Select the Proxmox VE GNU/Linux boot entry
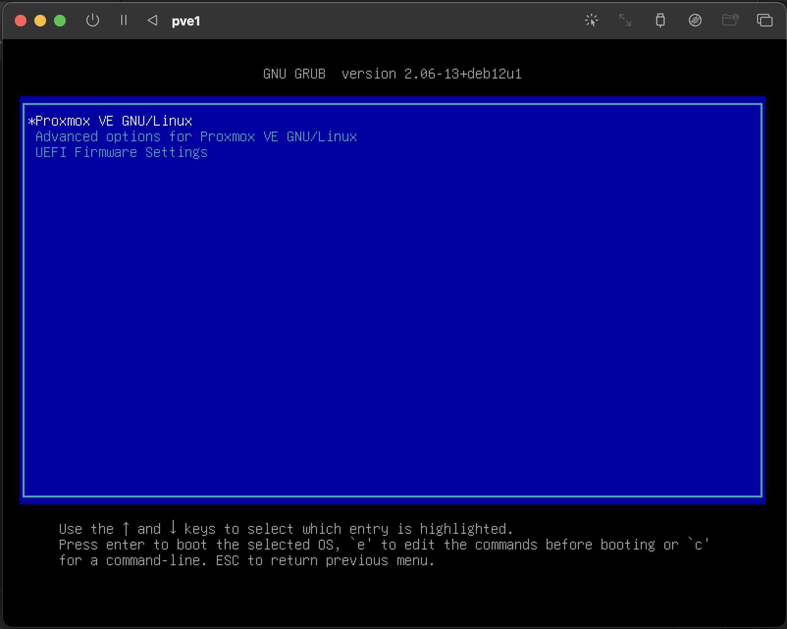This screenshot has height=629, width=787. [x=393, y=121]
